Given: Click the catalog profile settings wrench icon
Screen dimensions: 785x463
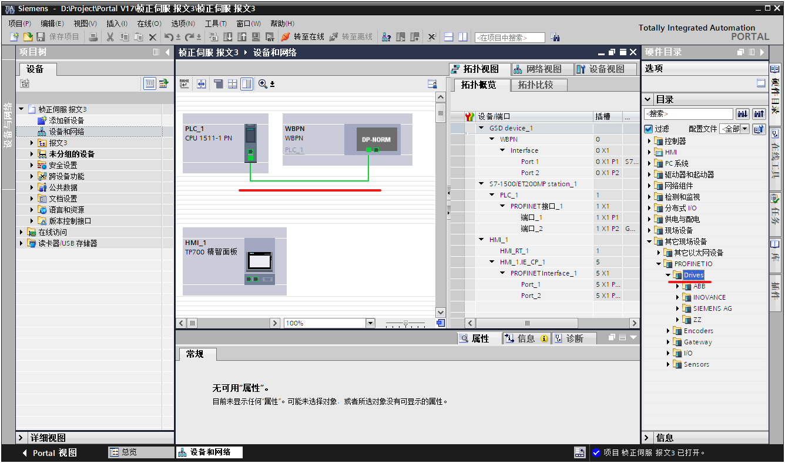Looking at the screenshot, I should click(x=760, y=129).
